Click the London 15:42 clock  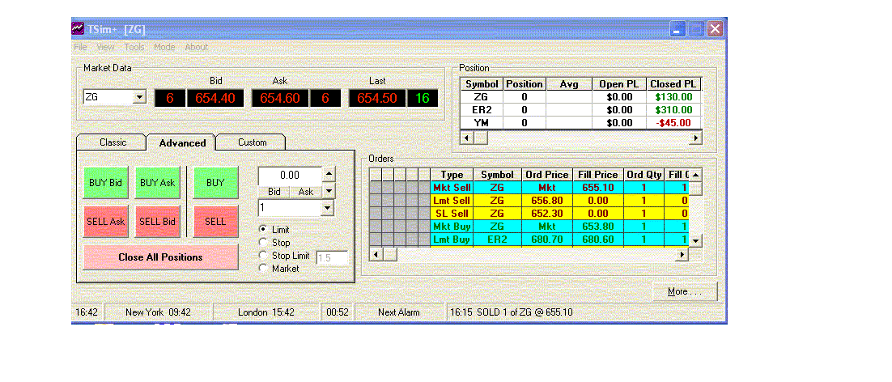(265, 312)
